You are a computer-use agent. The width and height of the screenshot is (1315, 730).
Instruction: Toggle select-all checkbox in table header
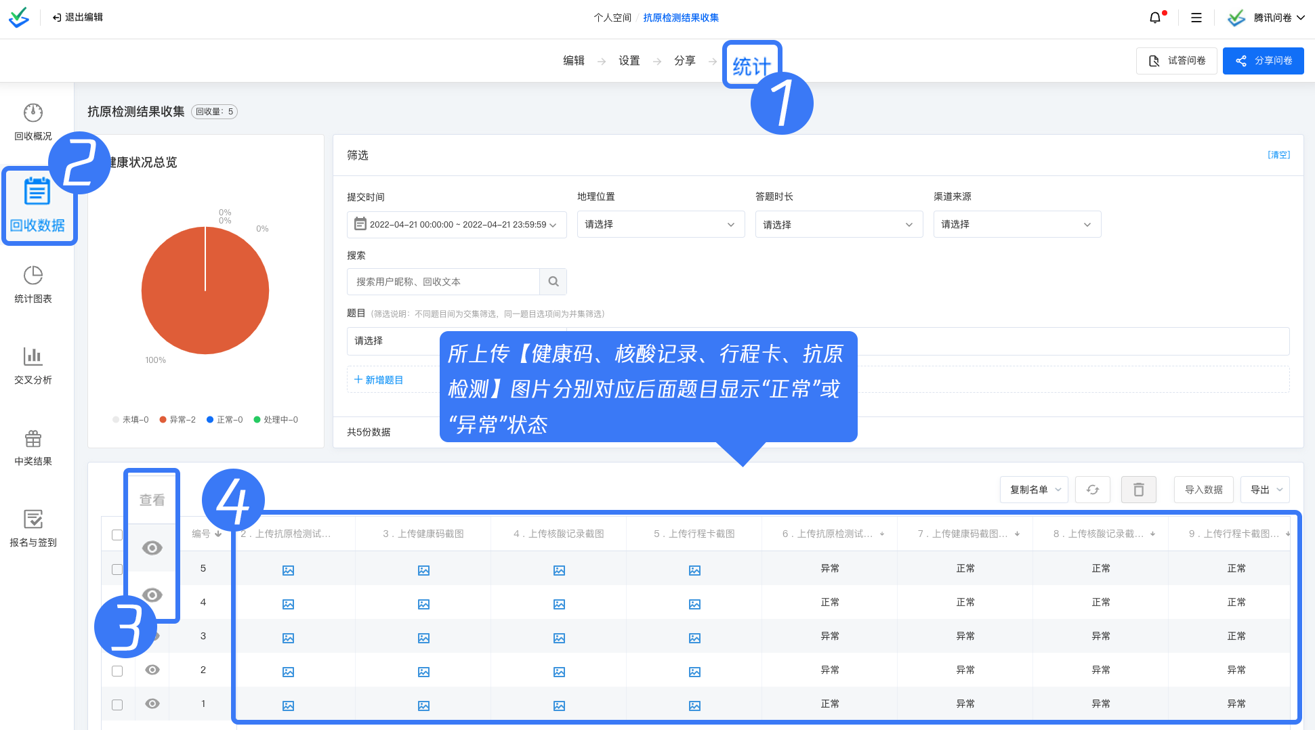click(x=117, y=535)
